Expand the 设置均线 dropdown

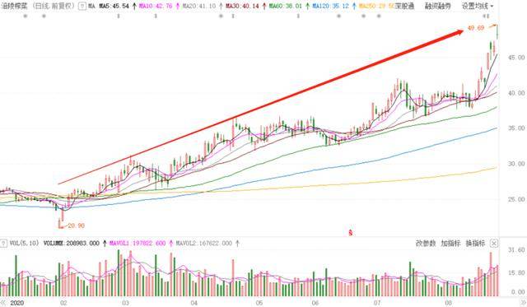(478, 6)
